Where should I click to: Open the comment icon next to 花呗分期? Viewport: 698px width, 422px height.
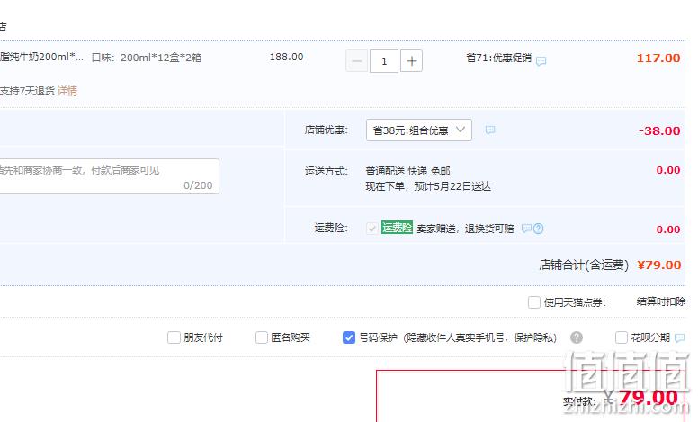[x=679, y=337]
